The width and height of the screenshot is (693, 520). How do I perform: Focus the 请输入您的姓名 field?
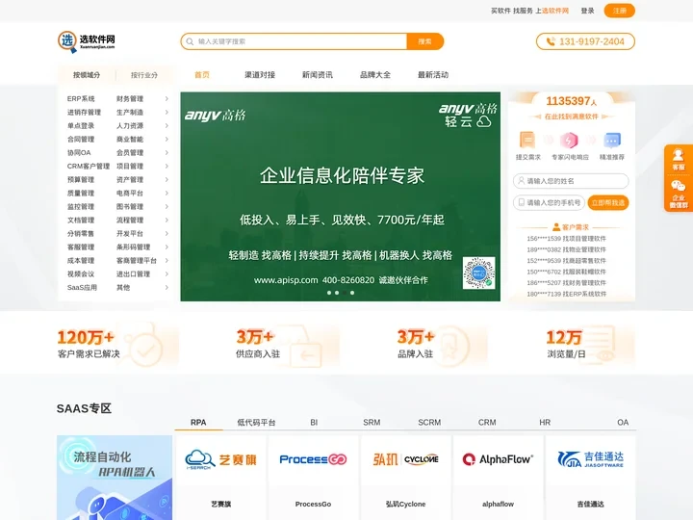[x=571, y=181]
